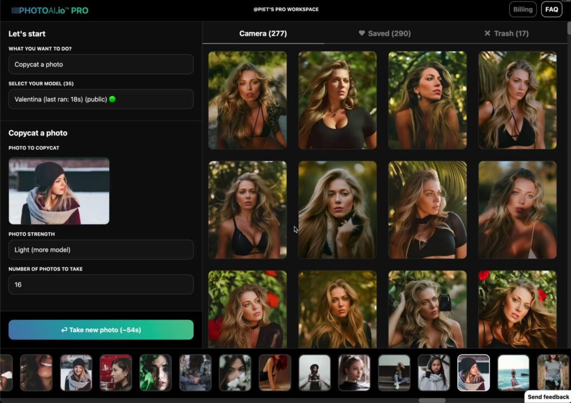The image size is (571, 403).
Task: Select the beach and ocean thumbnail
Action: [514, 372]
